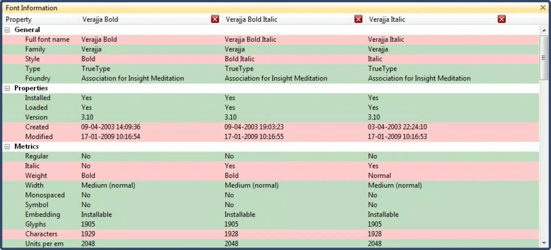551x250 pixels.
Task: Click modified date 17-01-2009 10:16:55
Action: (x=254, y=137)
